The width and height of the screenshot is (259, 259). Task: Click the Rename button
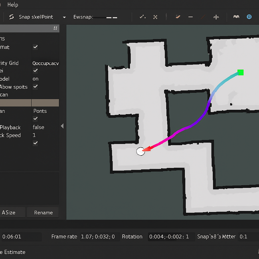pos(43,212)
